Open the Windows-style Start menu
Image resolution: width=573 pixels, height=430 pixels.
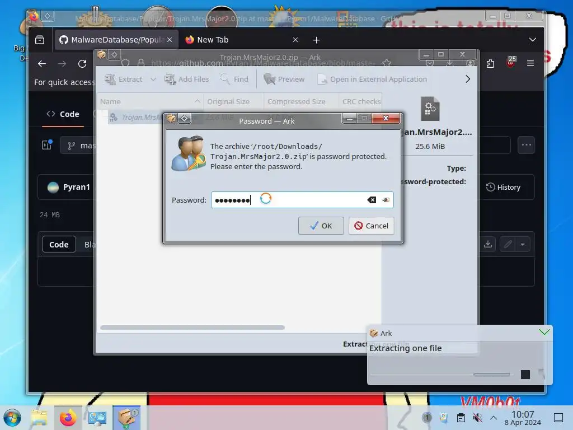(x=12, y=418)
